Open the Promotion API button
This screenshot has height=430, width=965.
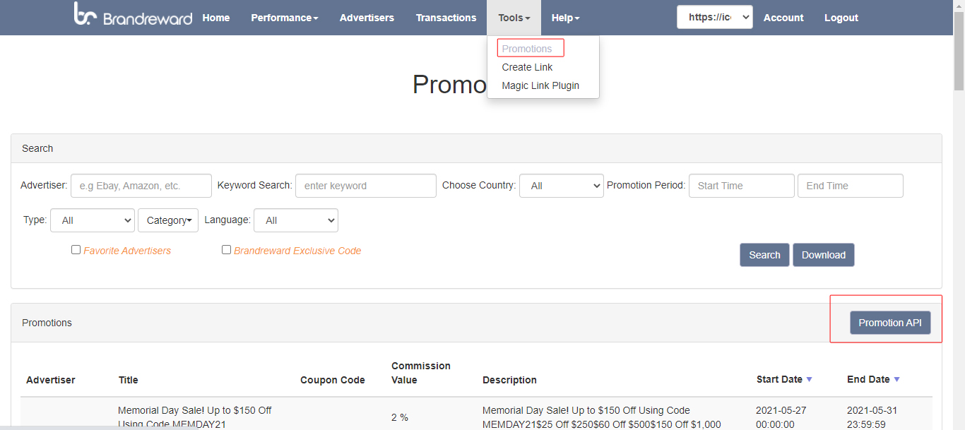[x=890, y=323]
